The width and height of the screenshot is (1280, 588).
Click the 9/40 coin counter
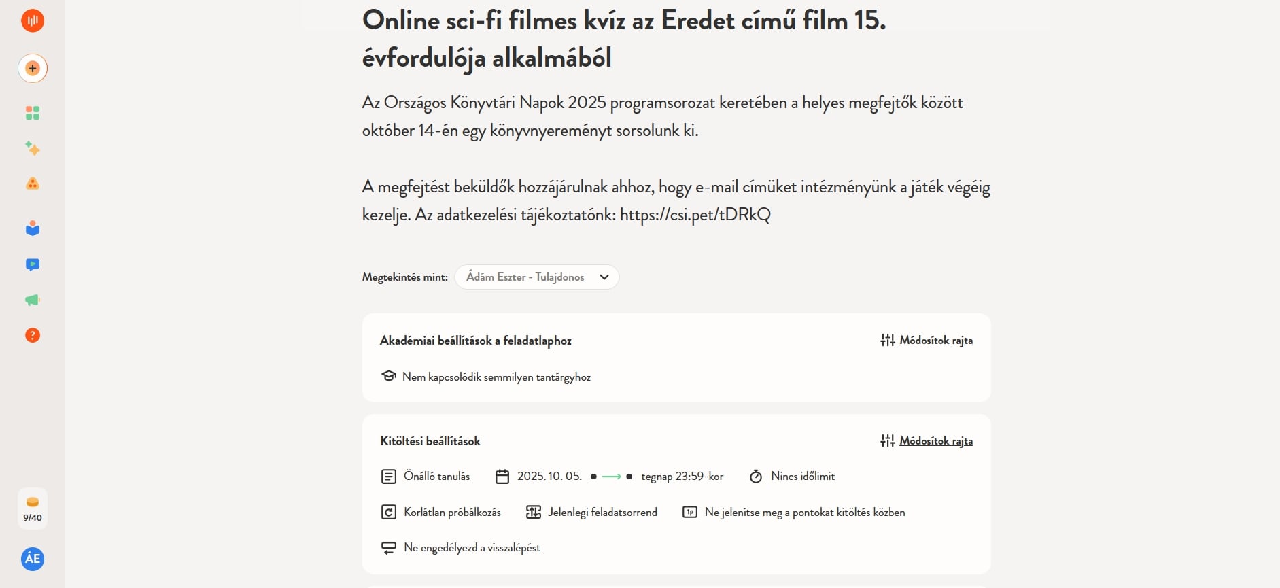coord(32,508)
